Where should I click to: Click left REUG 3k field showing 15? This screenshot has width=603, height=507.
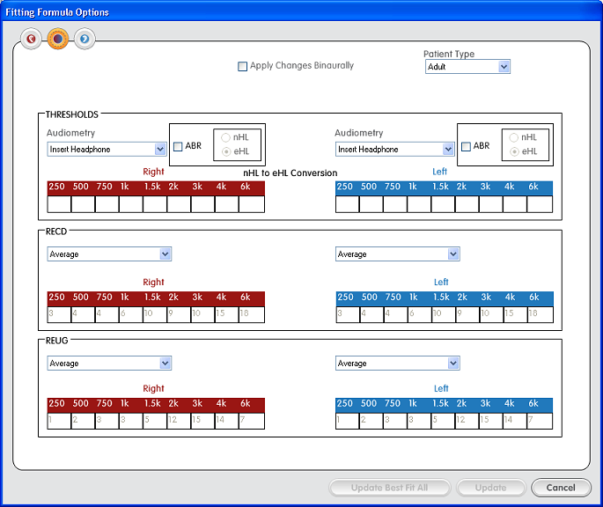point(490,421)
